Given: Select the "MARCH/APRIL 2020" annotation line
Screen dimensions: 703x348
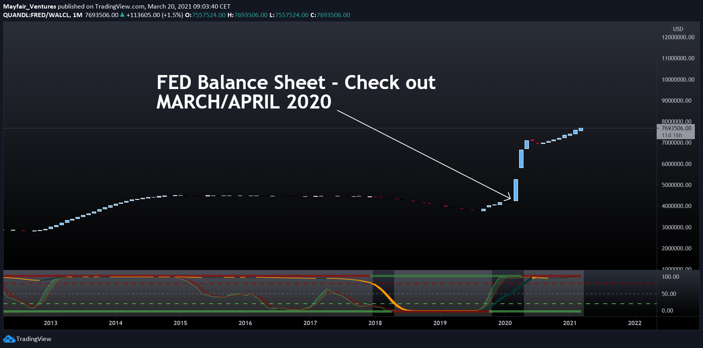Looking at the screenshot, I should [x=244, y=102].
